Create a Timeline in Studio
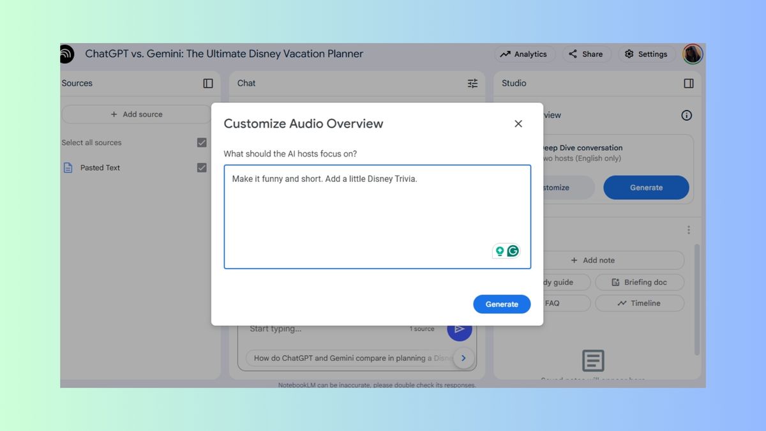This screenshot has width=766, height=431. pos(640,303)
